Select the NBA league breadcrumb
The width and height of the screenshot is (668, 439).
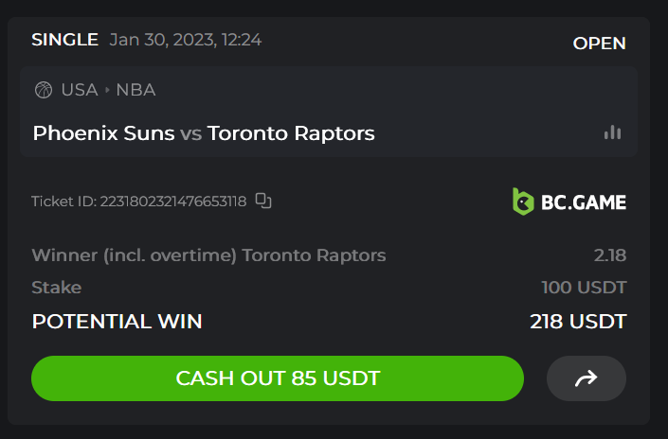pyautogui.click(x=135, y=91)
